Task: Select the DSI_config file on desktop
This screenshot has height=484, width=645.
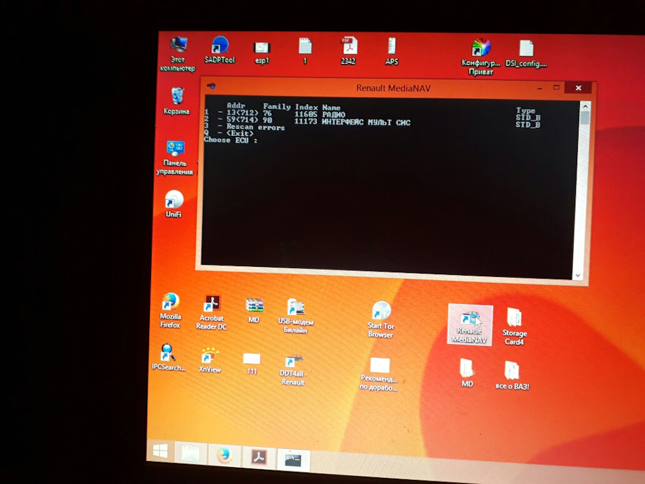Action: tap(526, 50)
